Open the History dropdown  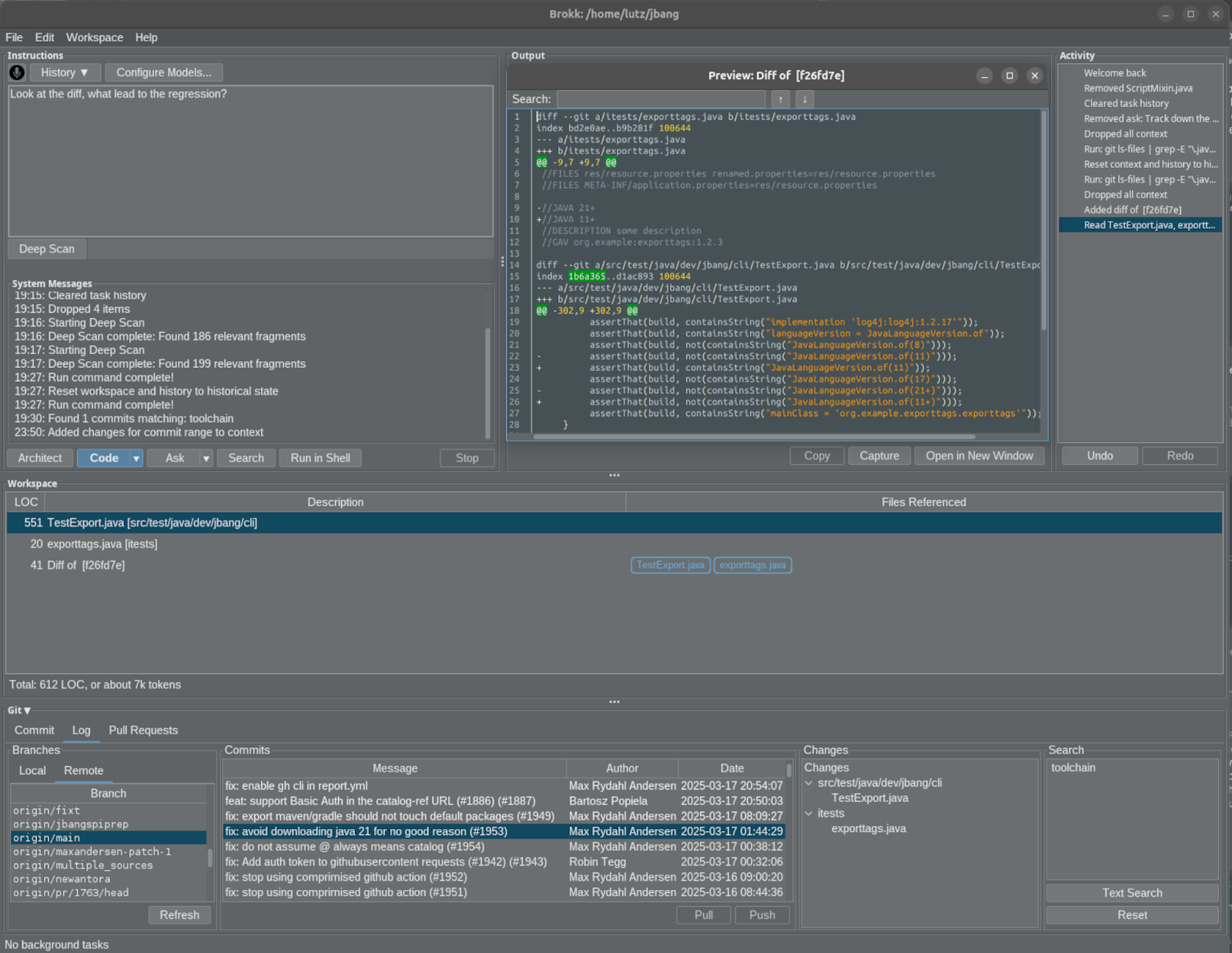pyautogui.click(x=65, y=72)
